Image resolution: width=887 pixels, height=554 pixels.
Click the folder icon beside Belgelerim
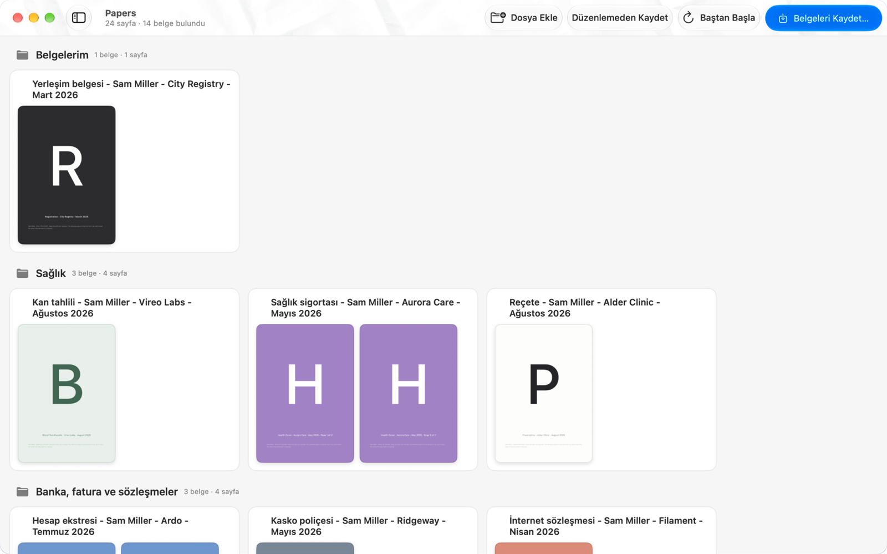[22, 55]
